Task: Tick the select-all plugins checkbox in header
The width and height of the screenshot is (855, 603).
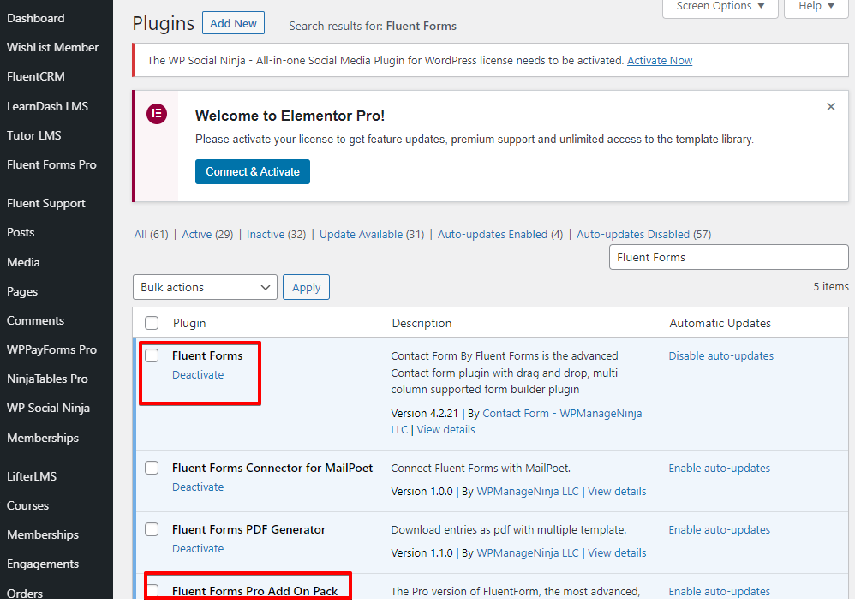Action: (x=152, y=323)
